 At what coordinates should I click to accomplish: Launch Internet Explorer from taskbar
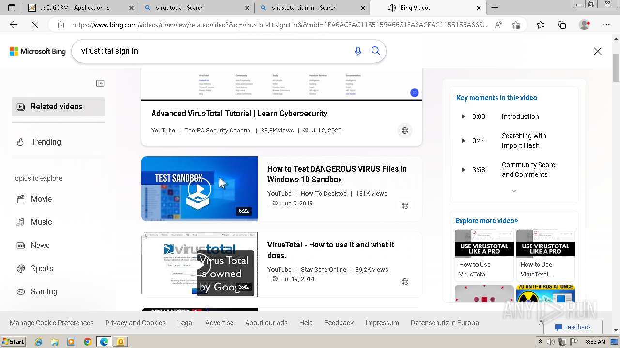tap(39, 342)
